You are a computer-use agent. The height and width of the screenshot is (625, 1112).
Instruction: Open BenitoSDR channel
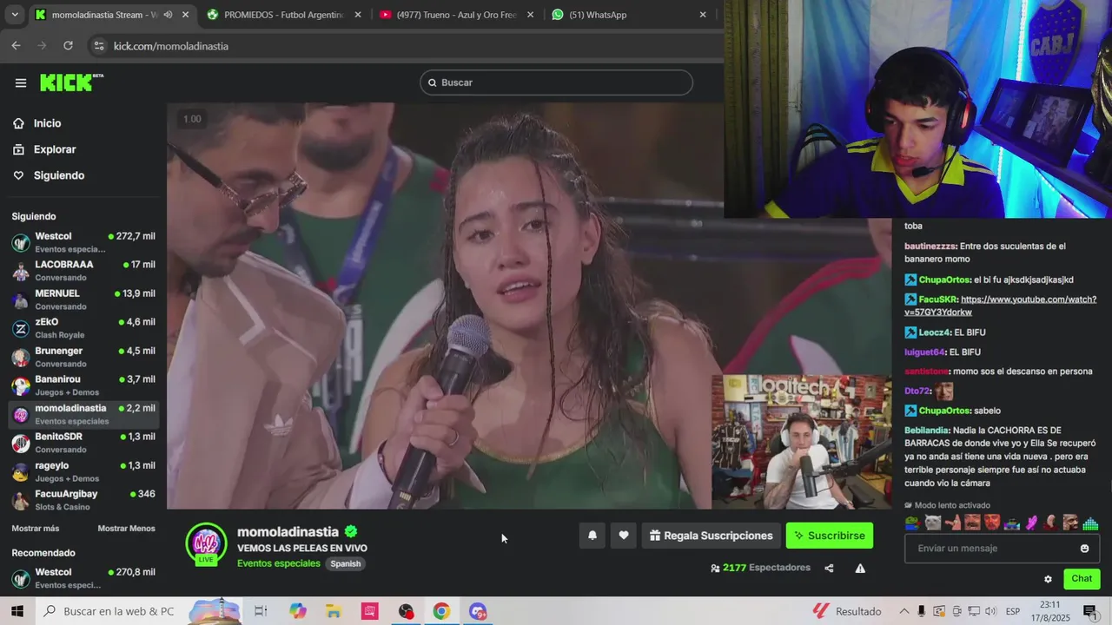(83, 443)
